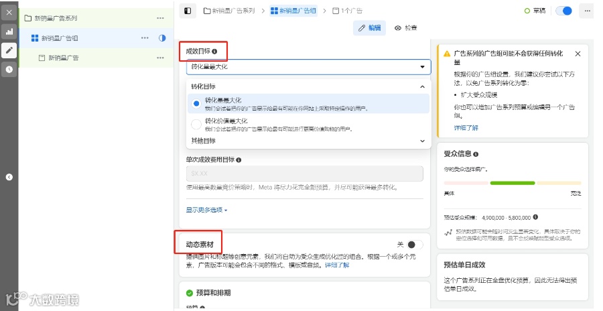Select the pencil edit icon in sidebar
This screenshot has height=311, width=603.
click(9, 50)
